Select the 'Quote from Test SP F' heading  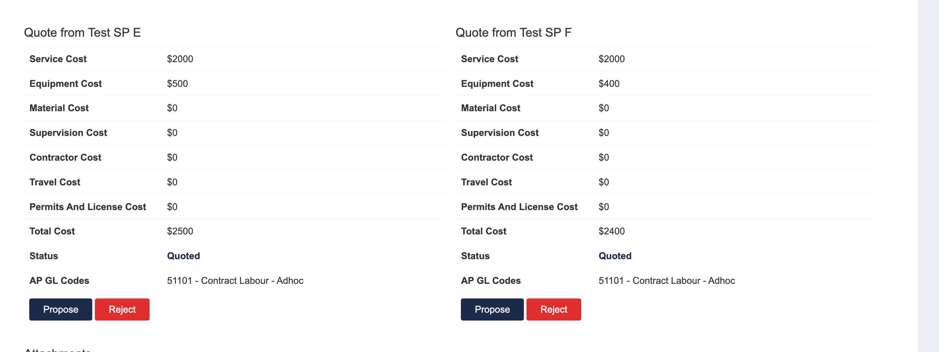(x=513, y=33)
